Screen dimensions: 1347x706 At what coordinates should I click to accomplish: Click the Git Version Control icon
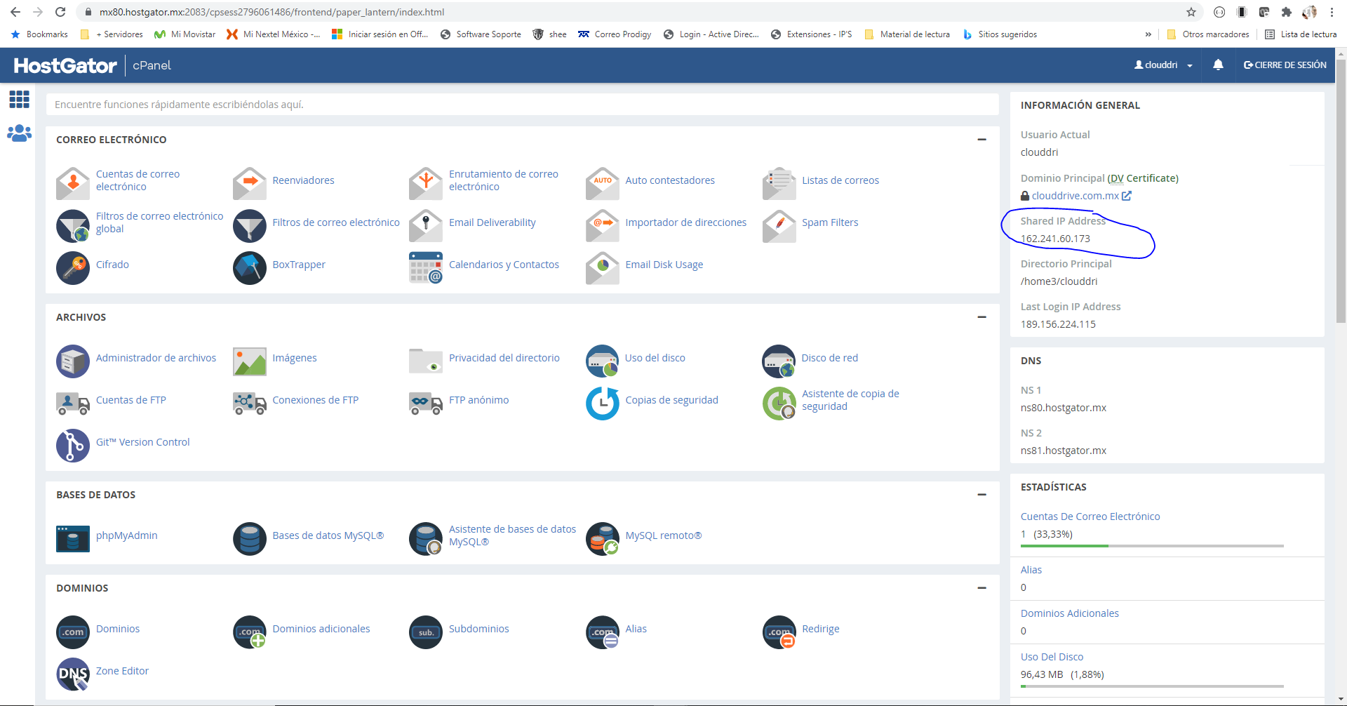73,445
